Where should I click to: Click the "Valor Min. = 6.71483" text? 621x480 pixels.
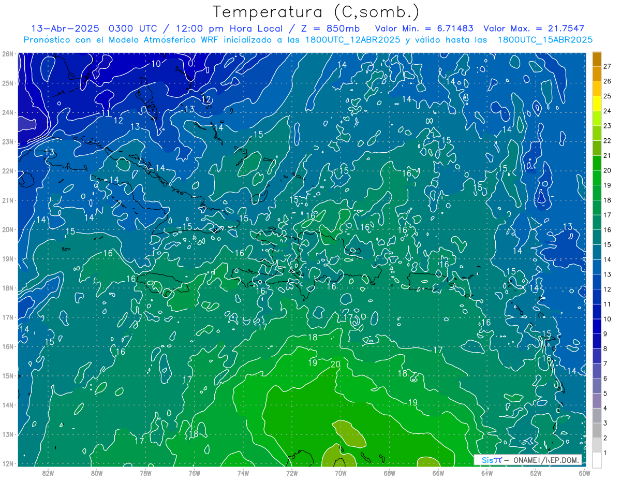(424, 28)
